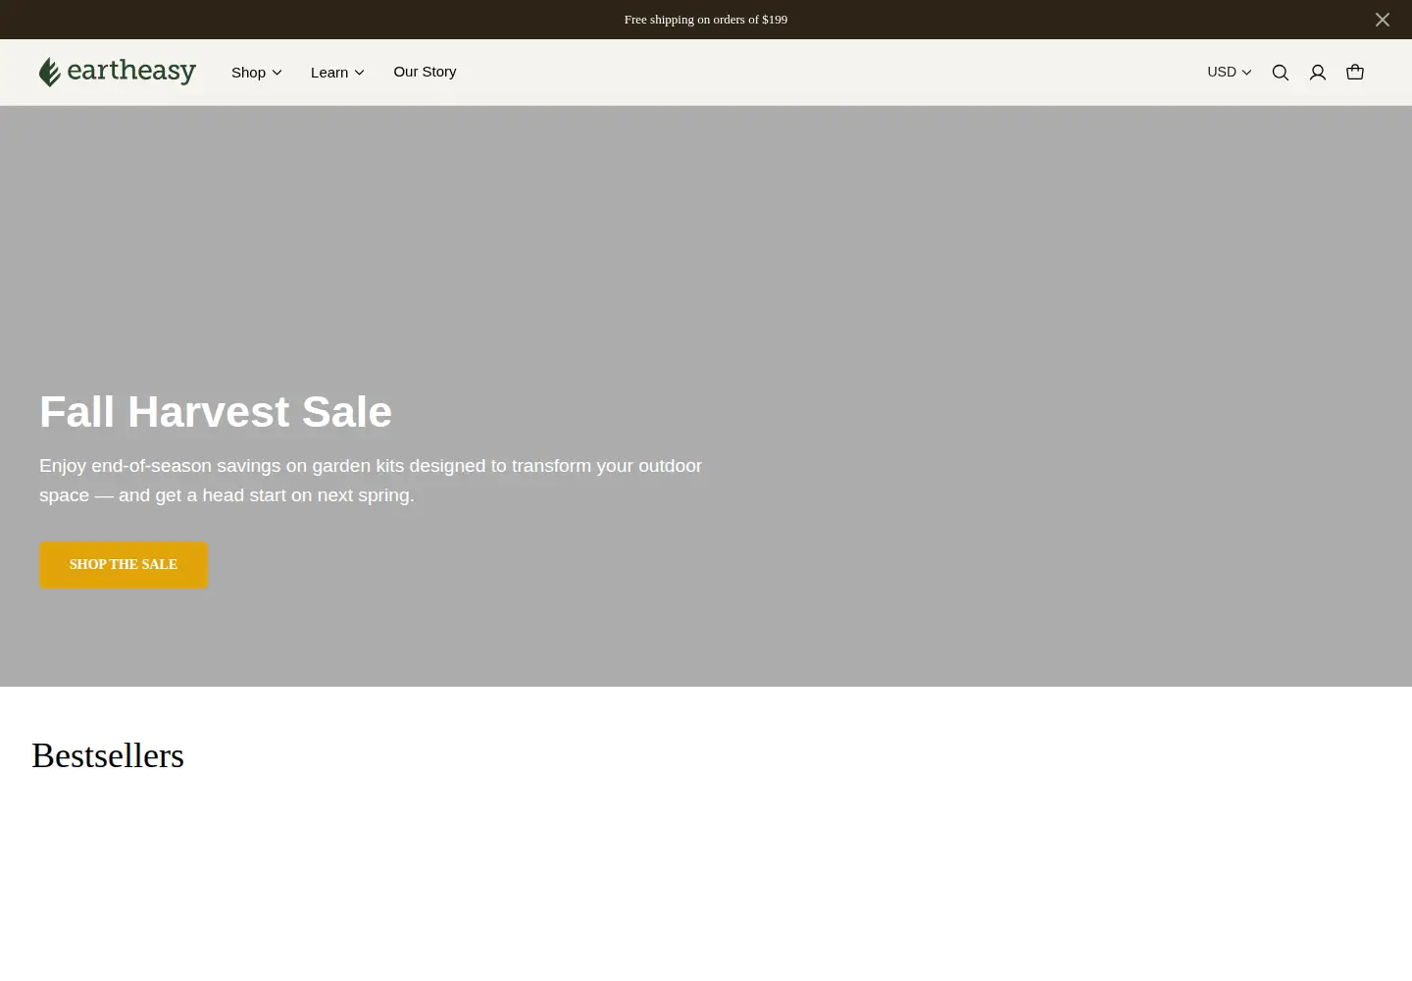Open the USD currency selector
The width and height of the screenshot is (1412, 981).
[x=1229, y=72]
